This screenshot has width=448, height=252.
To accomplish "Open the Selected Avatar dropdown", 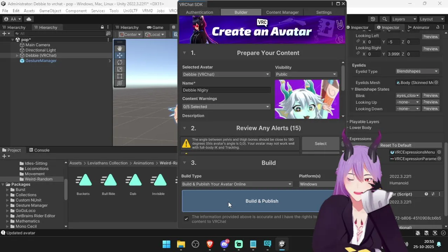I will pyautogui.click(x=226, y=74).
